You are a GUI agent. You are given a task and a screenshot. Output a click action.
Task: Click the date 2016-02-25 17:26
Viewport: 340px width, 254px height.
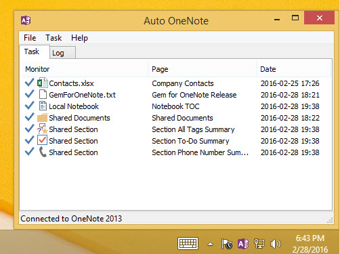(290, 83)
